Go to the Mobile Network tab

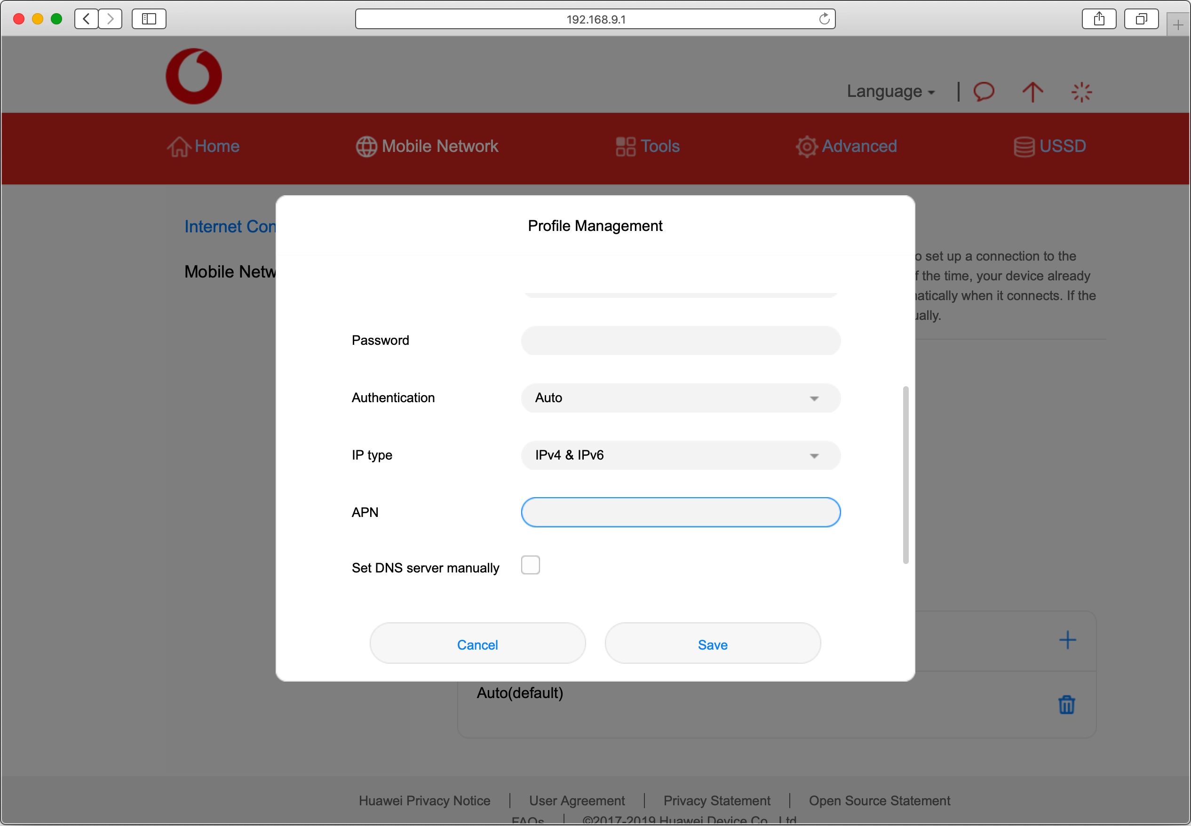(x=428, y=146)
